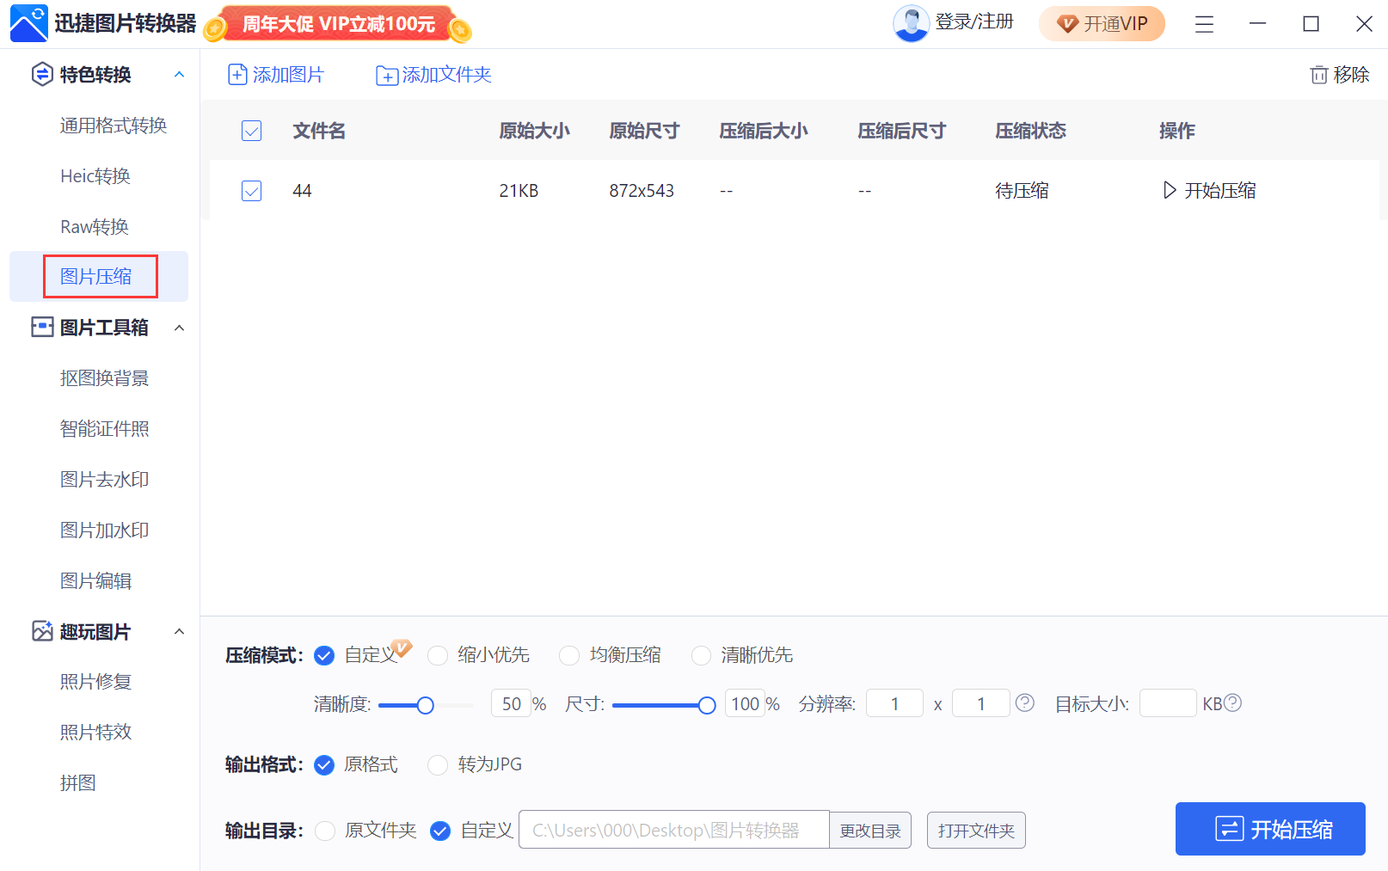The image size is (1388, 871).
Task: Click the help icon next to KB
Action: pos(1232,702)
